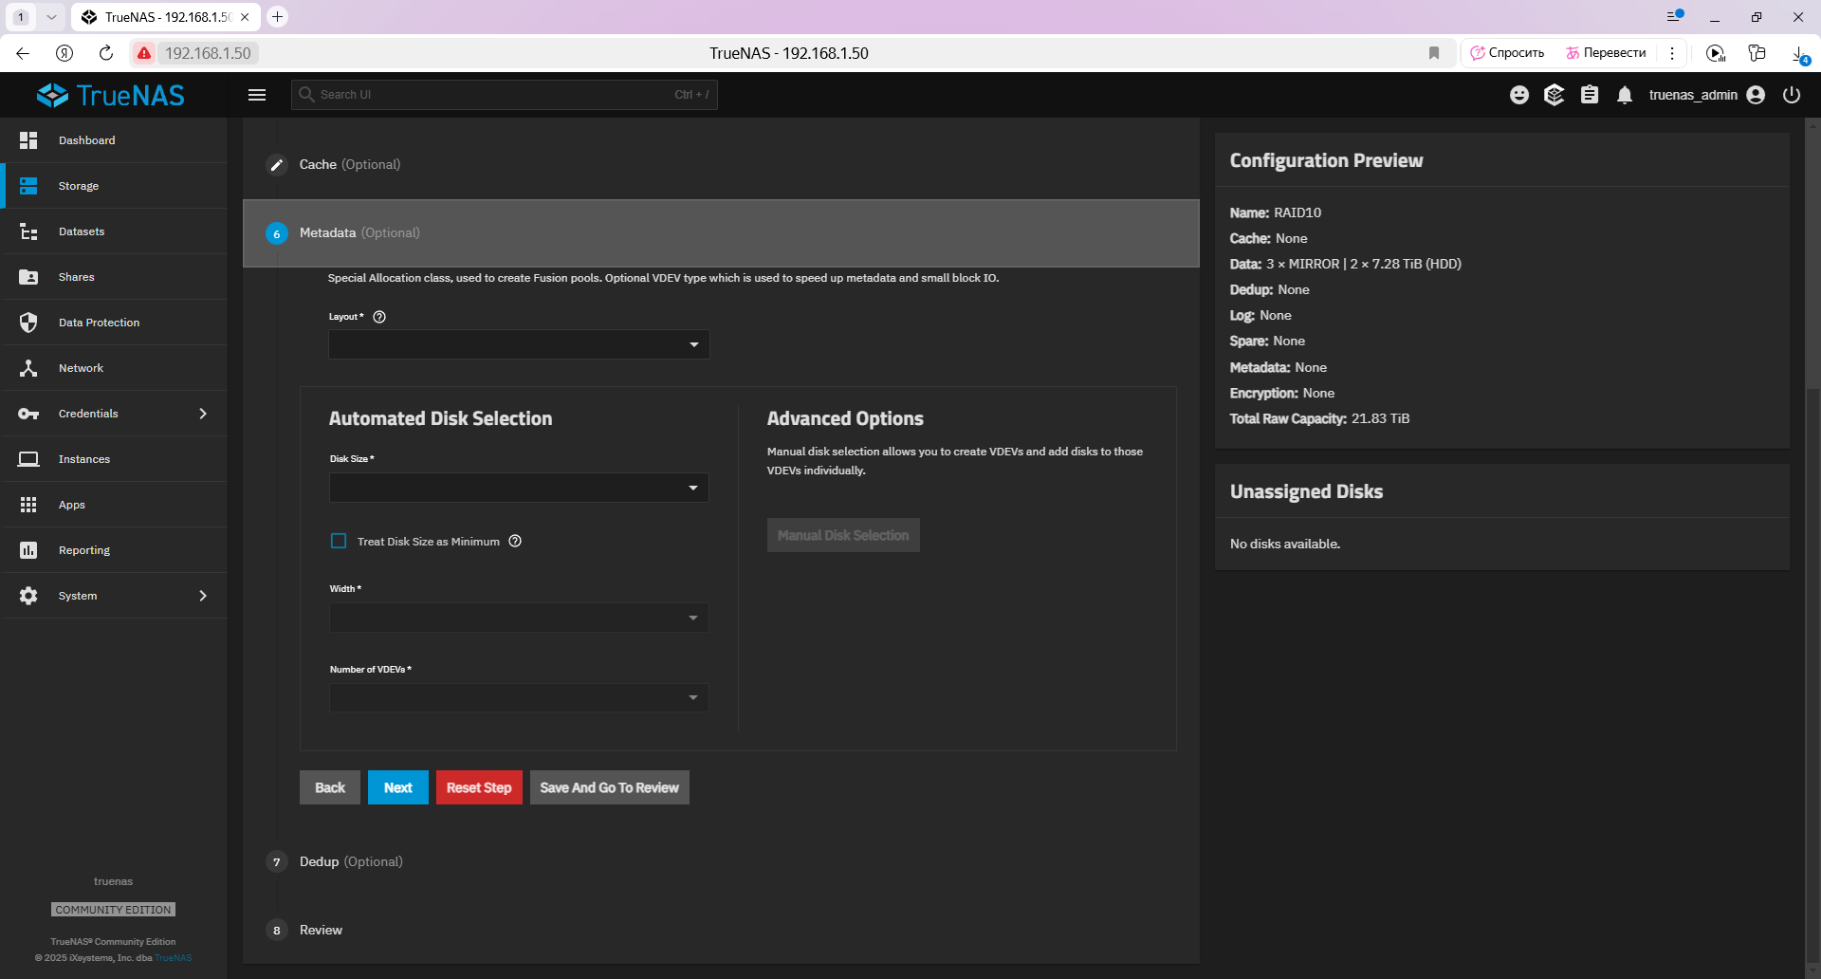Viewport: 1821px width, 979px height.
Task: Click the red Reset Step button
Action: pyautogui.click(x=479, y=787)
